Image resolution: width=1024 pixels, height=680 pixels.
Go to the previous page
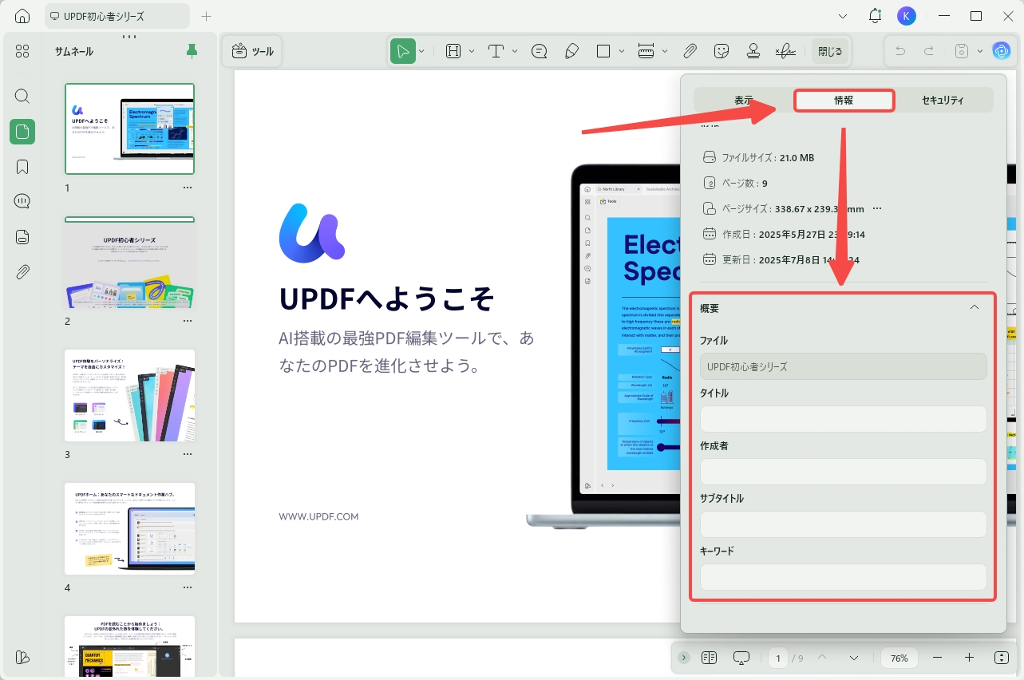[x=821, y=658]
